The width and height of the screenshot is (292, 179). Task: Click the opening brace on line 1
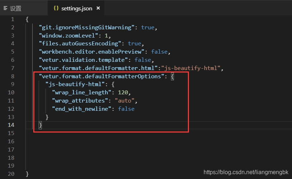tap(27, 19)
